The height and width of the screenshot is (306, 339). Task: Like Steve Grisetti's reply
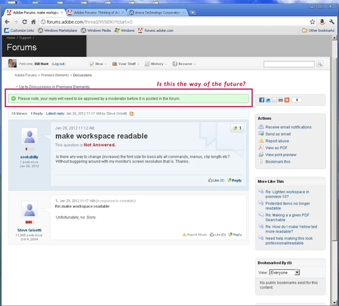click(218, 234)
